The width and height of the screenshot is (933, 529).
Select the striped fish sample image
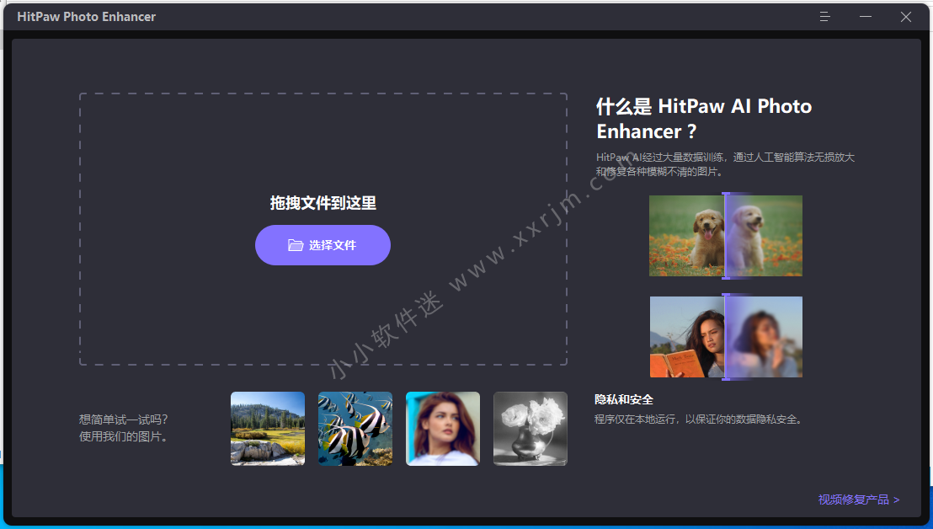355,429
